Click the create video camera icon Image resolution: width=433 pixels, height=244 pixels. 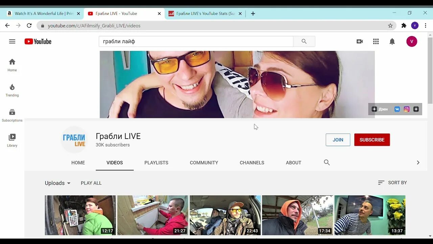click(360, 41)
